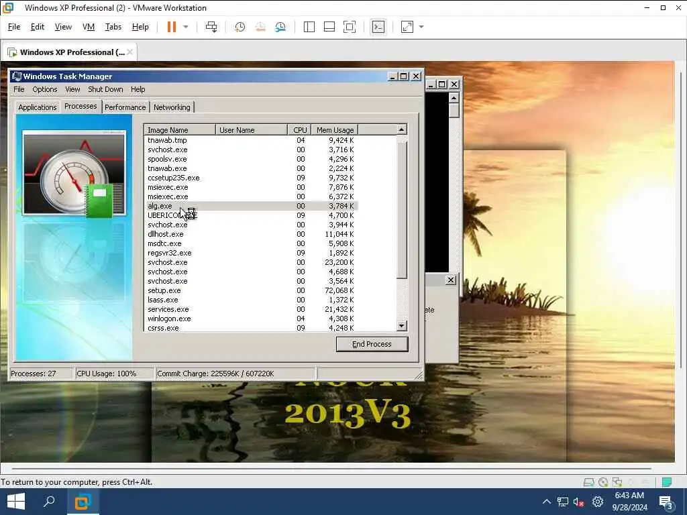Open VMware File menu
The height and width of the screenshot is (515, 687).
pos(14,27)
